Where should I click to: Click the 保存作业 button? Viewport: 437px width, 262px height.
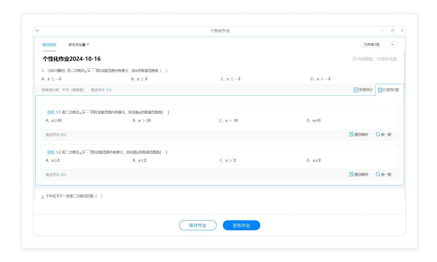coord(198,225)
